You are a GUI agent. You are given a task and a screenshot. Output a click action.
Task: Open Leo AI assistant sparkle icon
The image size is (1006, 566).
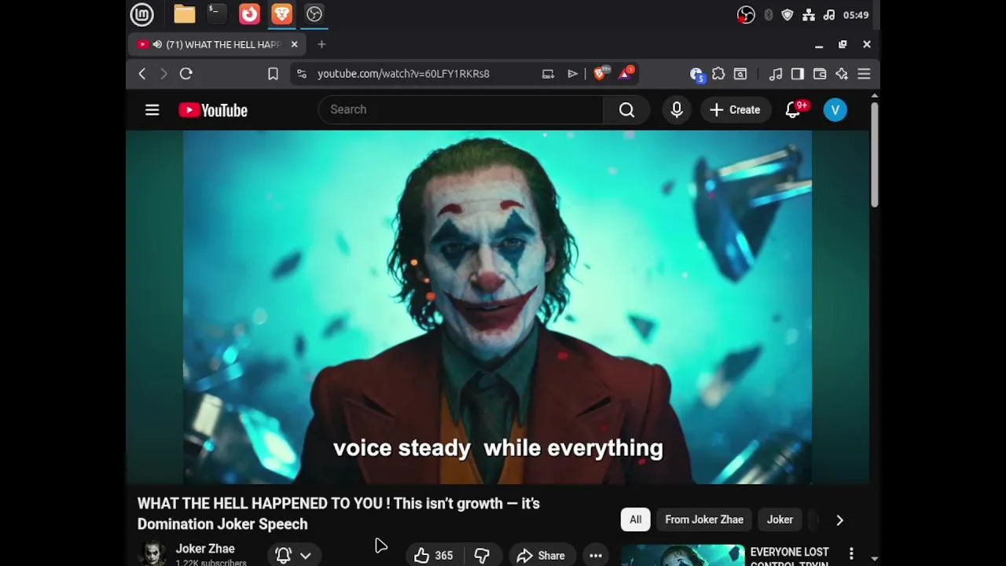tap(842, 74)
